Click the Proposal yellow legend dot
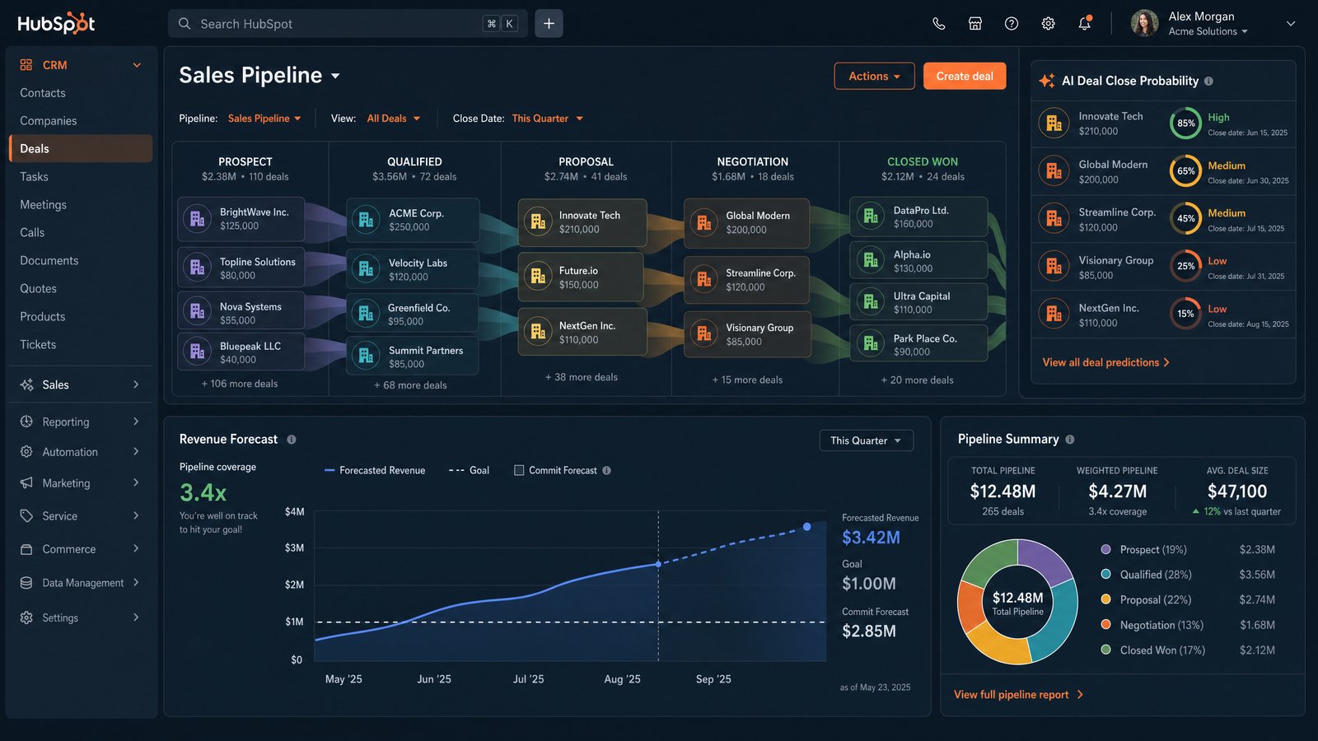The height and width of the screenshot is (741, 1318). click(x=1106, y=599)
